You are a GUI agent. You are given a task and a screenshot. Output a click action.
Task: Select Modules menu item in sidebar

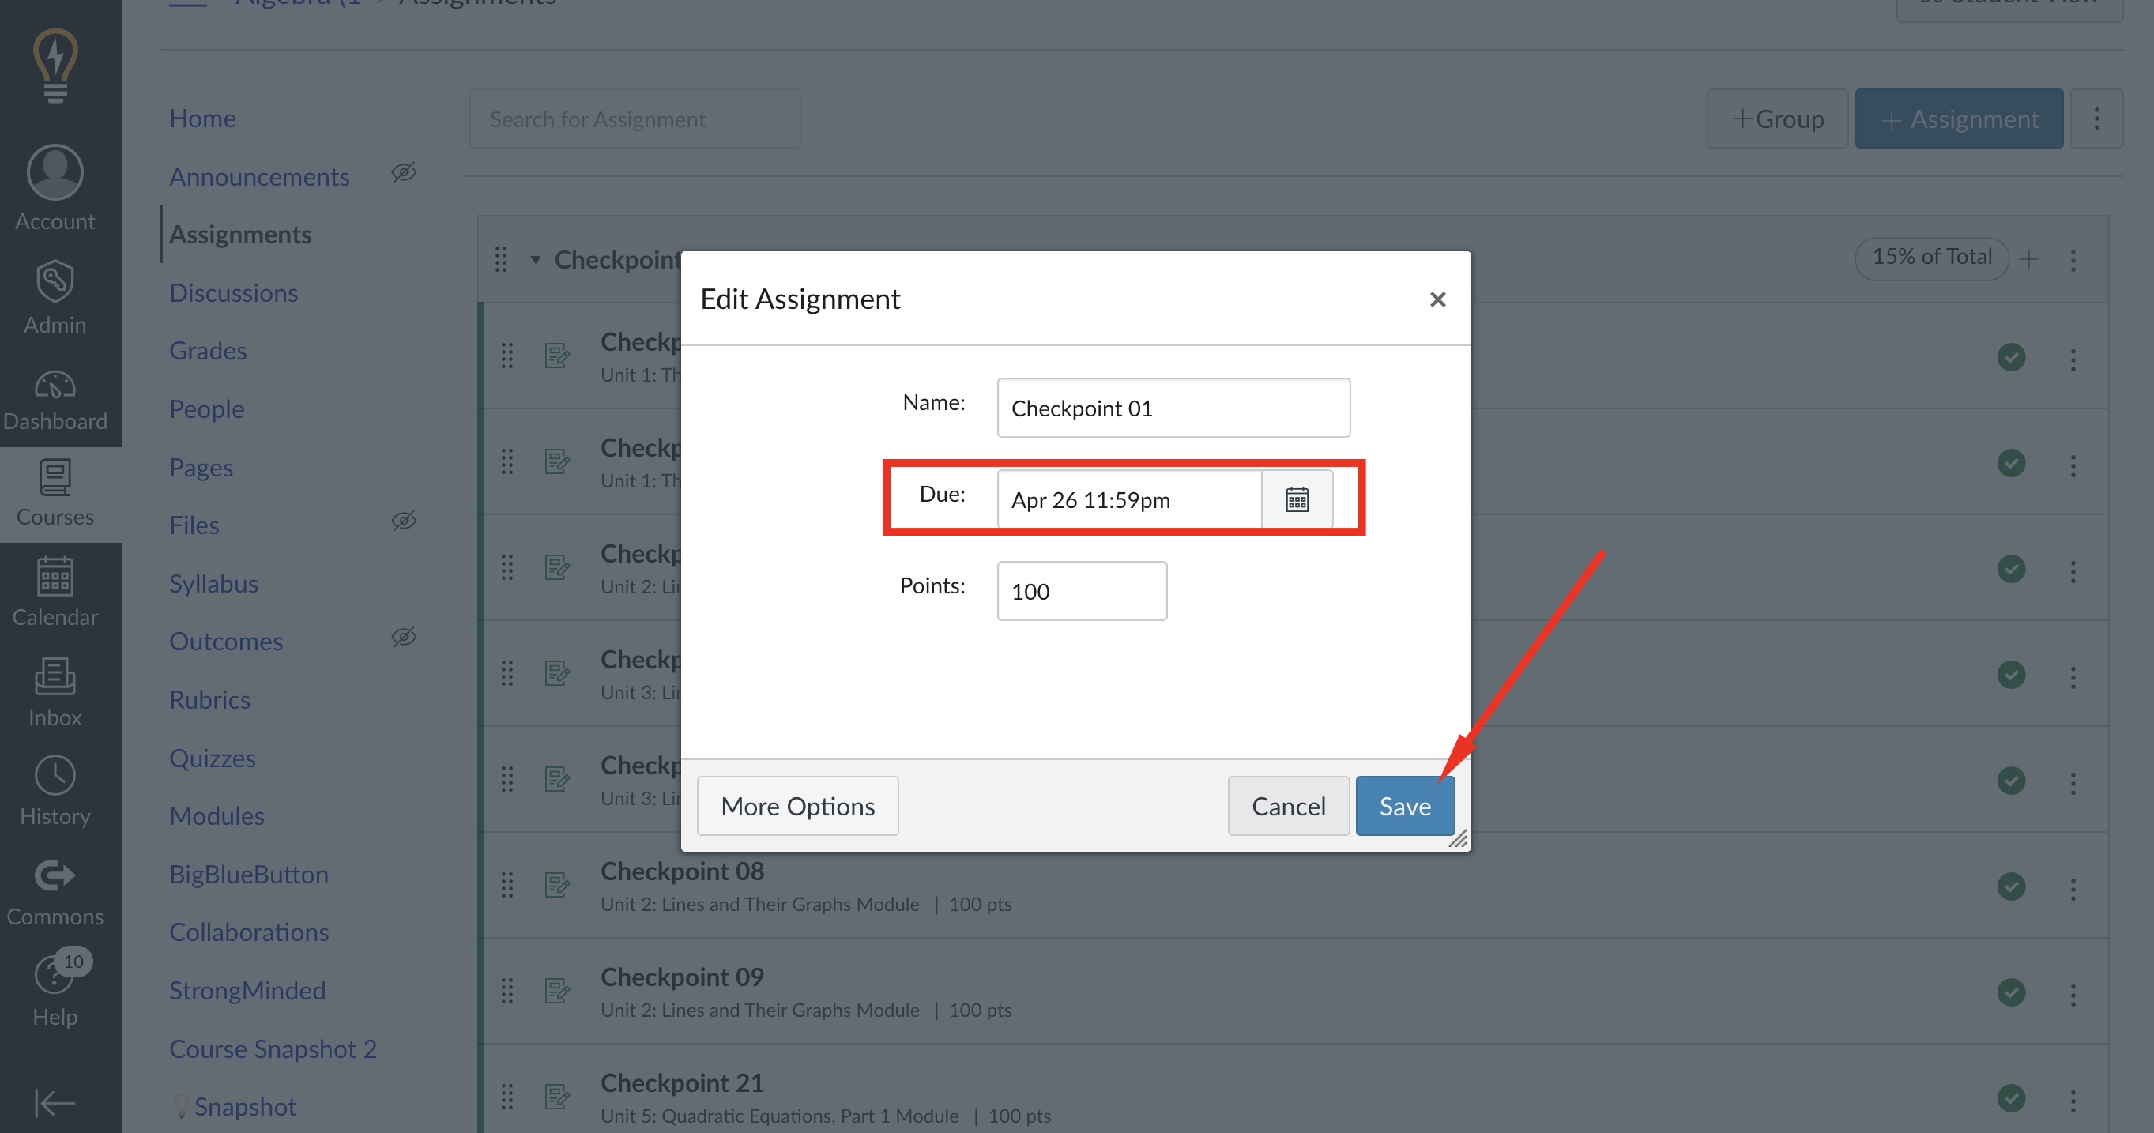[218, 815]
